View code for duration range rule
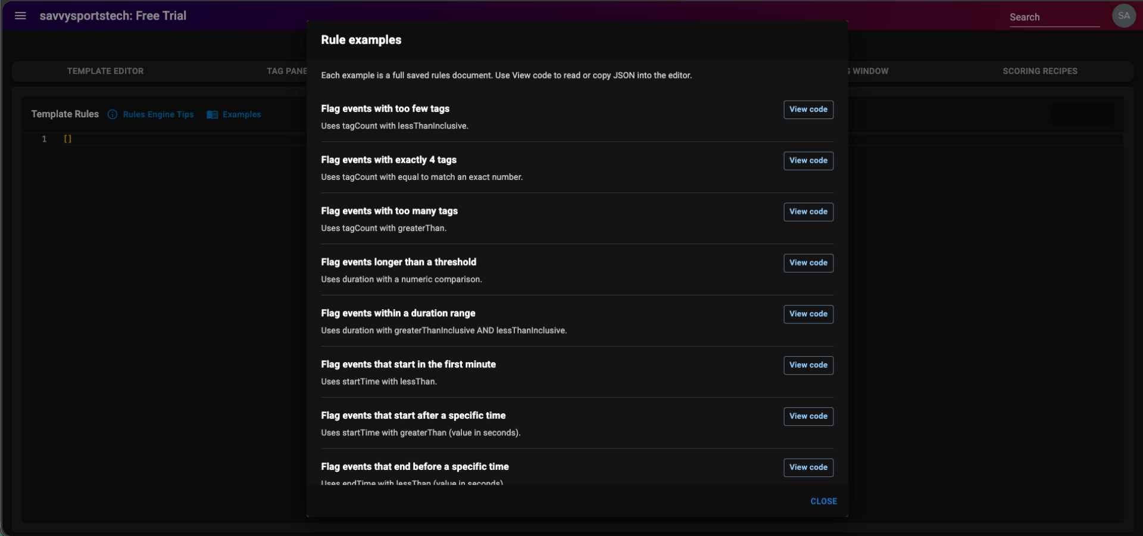The width and height of the screenshot is (1143, 536). point(808,314)
